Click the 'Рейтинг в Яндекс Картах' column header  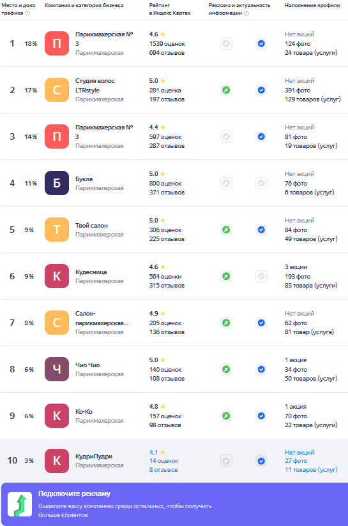click(170, 9)
